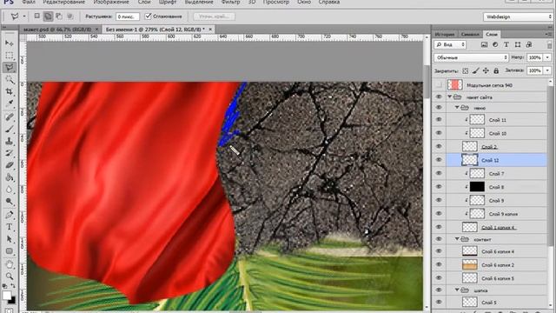Screen dimensions: 556x313
Task: Select the Type tool in toolbox
Action: click(x=10, y=227)
